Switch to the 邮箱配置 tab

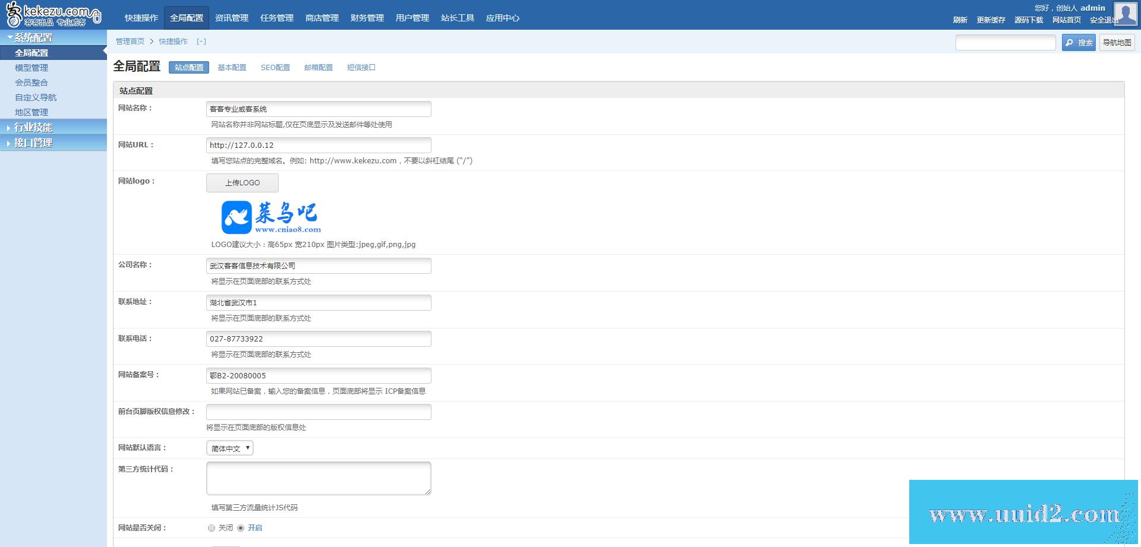click(x=318, y=67)
